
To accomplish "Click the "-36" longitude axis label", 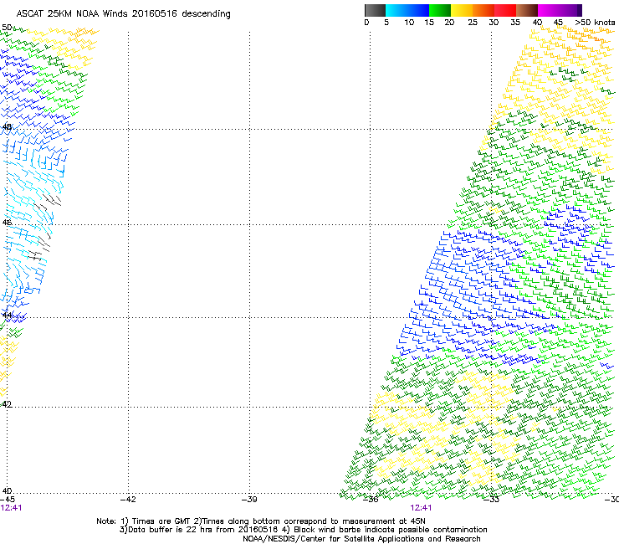I will pos(371,500).
